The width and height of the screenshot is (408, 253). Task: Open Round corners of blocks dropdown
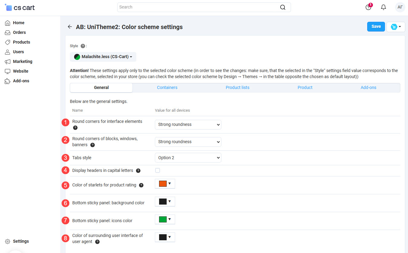pos(188,142)
